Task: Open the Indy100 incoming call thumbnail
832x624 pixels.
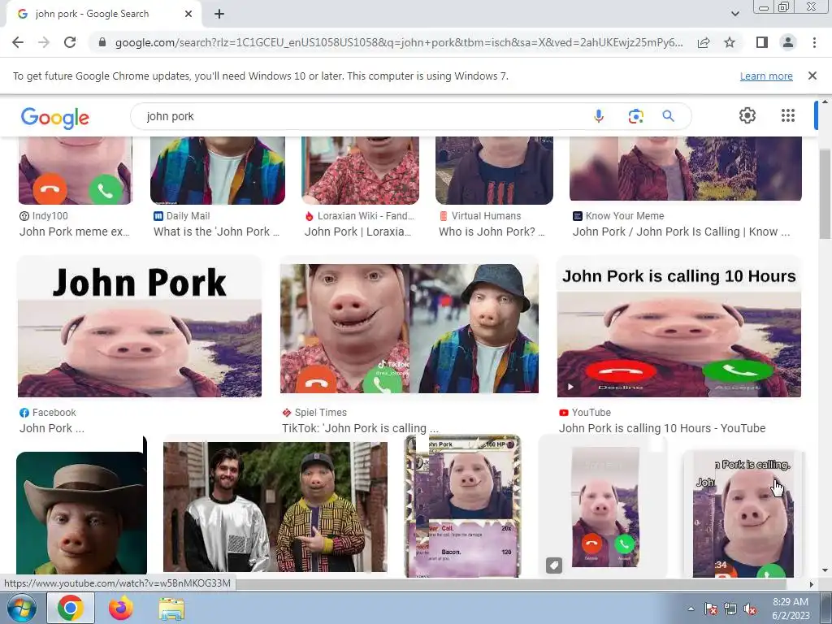Action: coord(76,171)
